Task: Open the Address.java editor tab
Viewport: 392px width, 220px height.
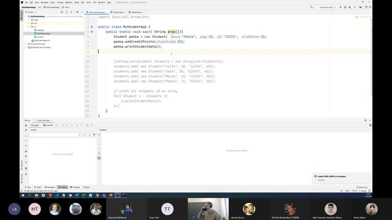Action: (x=136, y=12)
